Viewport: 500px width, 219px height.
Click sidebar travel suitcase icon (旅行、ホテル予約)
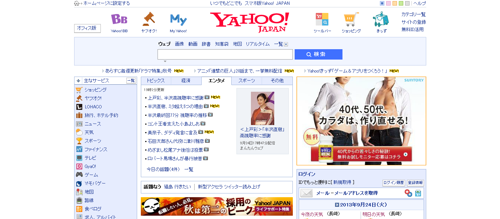tap(79, 115)
